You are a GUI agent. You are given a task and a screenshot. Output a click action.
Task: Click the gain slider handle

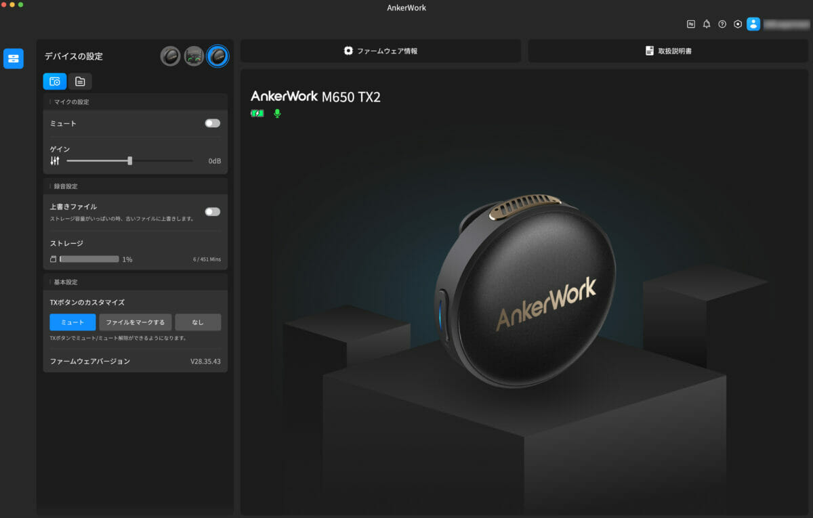[x=130, y=161]
